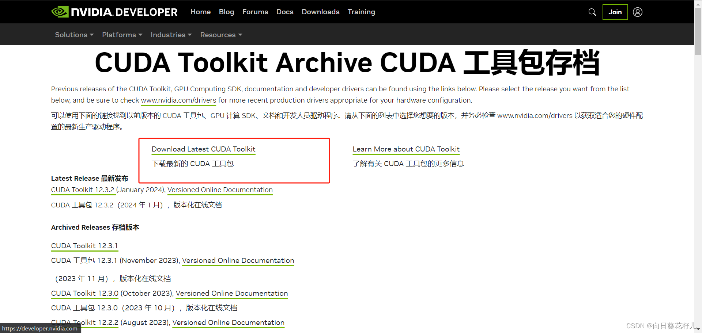Click the '下载最新的 CUDA 工具包' text
The width and height of the screenshot is (702, 333).
tap(193, 164)
